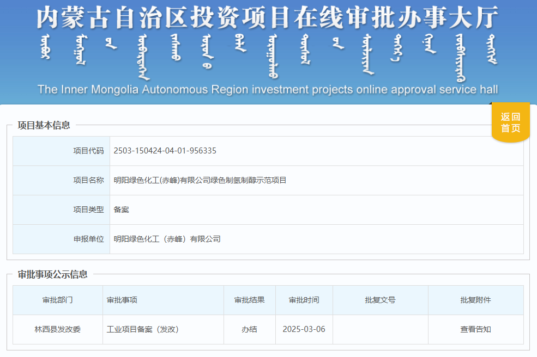
Task: Click project name 明阳绿色化工(赤峰)有限公司绿色制氢制醇示范项目
Action: click(x=200, y=180)
